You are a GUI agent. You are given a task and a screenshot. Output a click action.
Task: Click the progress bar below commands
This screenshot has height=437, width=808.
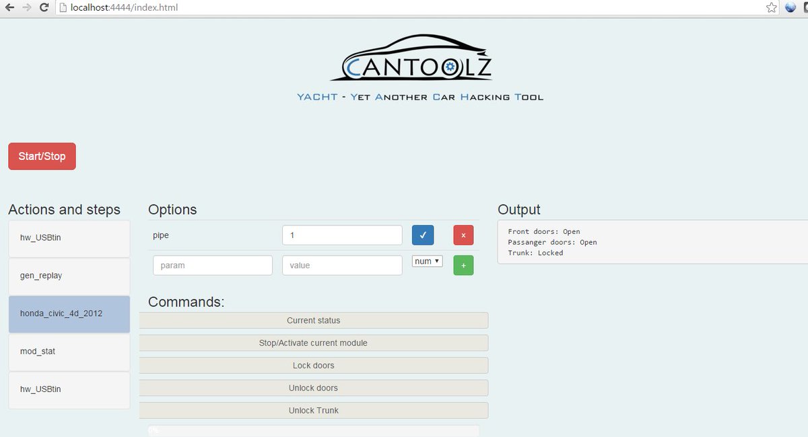click(314, 430)
